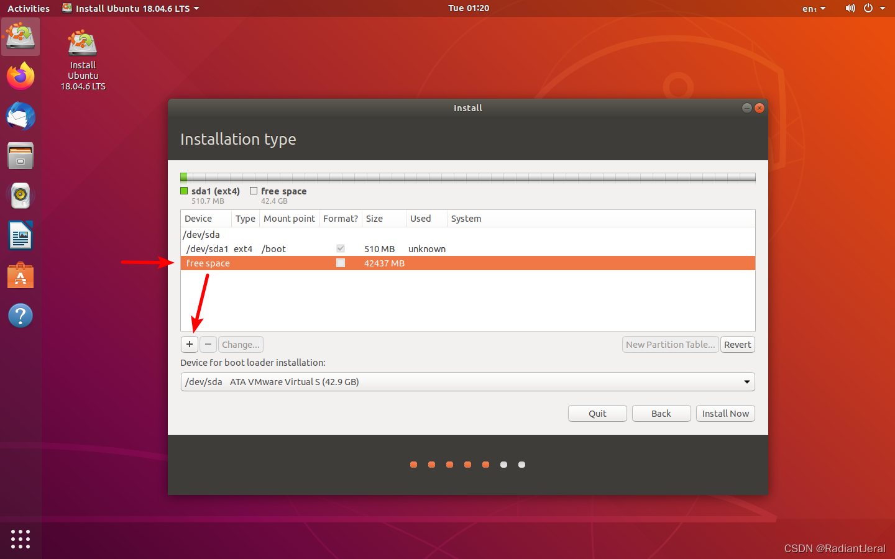This screenshot has height=559, width=895.
Task: Expand the system menu arrow
Action: [x=883, y=8]
